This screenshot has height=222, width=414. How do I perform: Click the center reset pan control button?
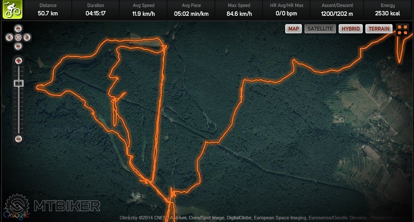pos(18,38)
